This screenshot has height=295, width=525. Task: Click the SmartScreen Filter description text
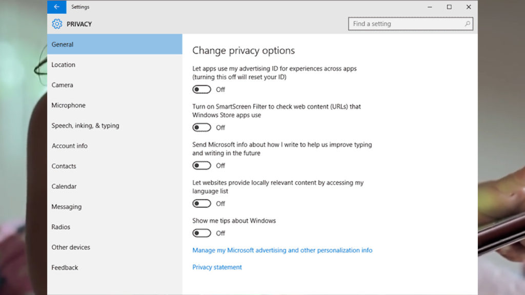point(276,111)
